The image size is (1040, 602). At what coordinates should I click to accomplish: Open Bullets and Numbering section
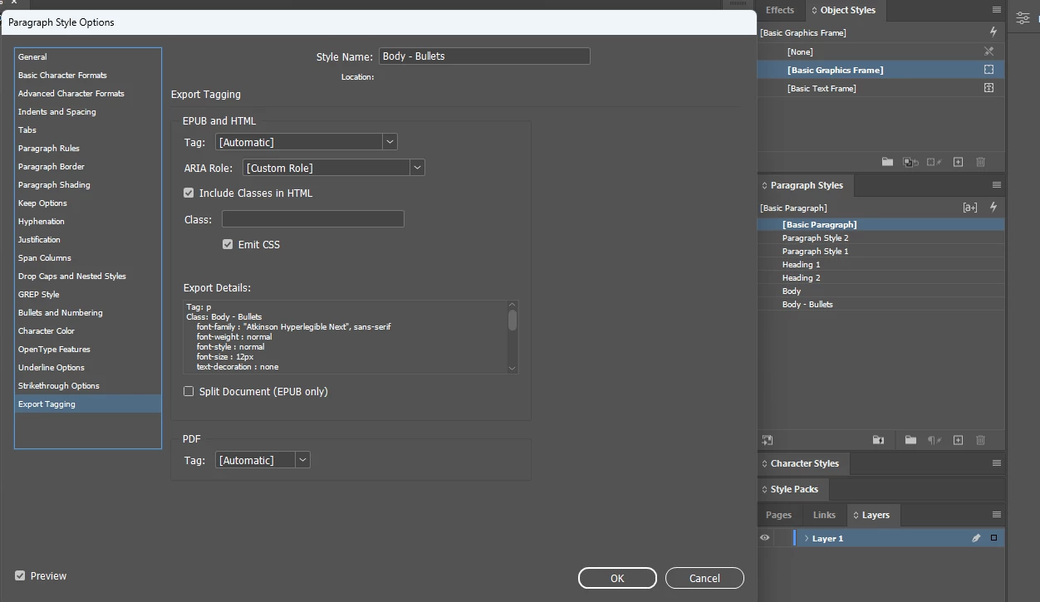click(x=88, y=312)
